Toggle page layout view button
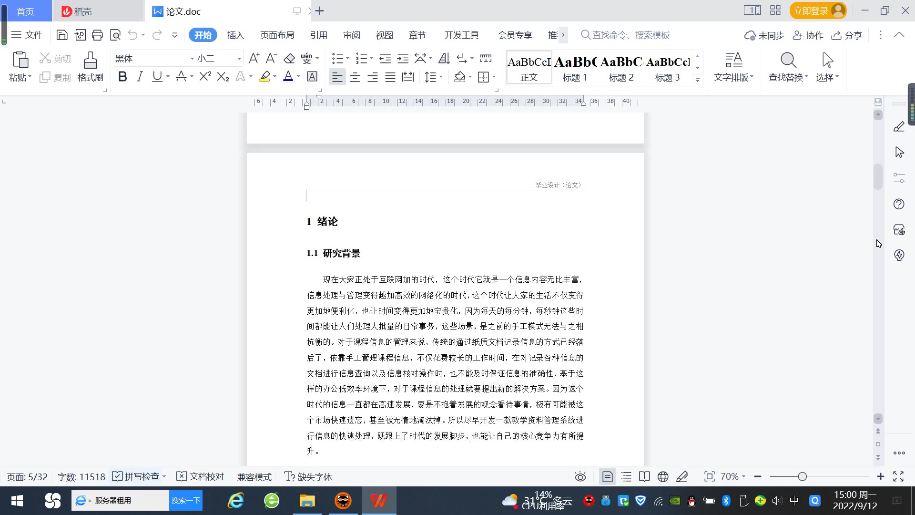This screenshot has width=915, height=515. point(608,476)
